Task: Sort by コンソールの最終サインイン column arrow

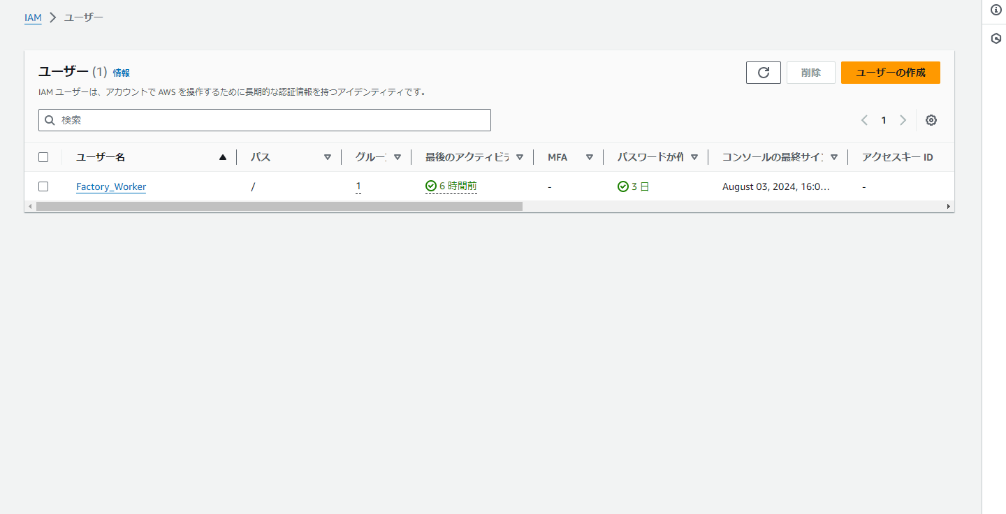Action: tap(834, 157)
